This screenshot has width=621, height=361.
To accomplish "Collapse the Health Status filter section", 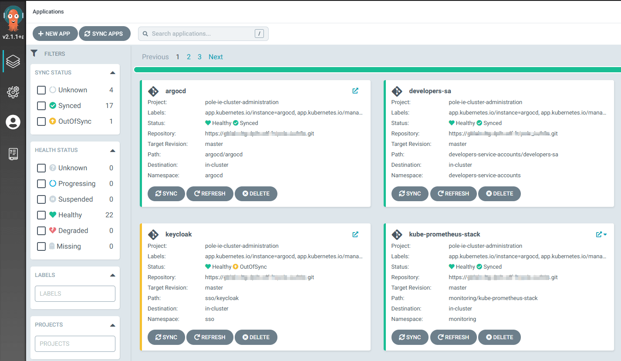I will click(x=113, y=151).
